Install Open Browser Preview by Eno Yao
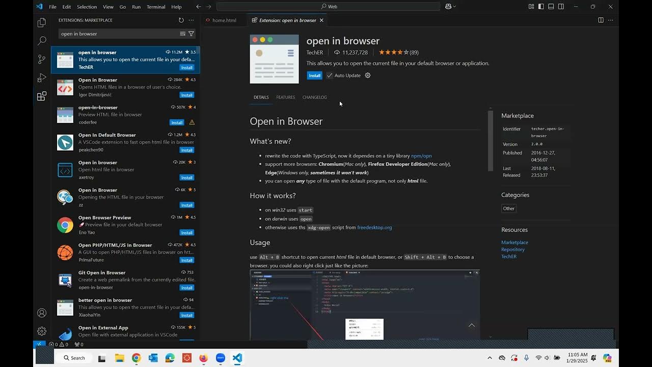 pyautogui.click(x=187, y=232)
